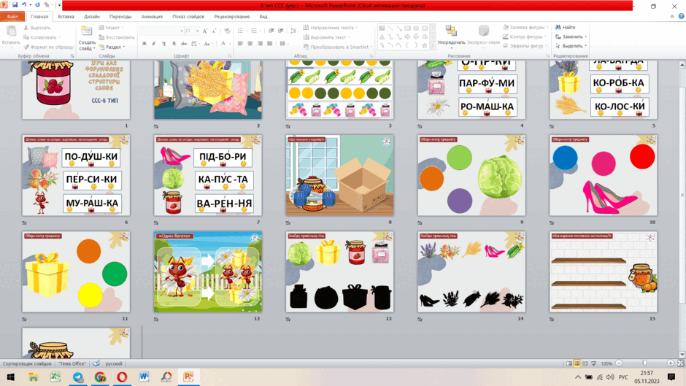This screenshot has height=386, width=686.
Task: Expand the Заменить dropdown arrow
Action: tap(586, 36)
